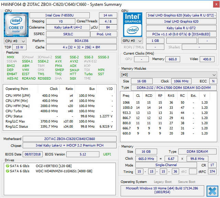
Task: Close the summary using the blue X button
Action: click(212, 190)
